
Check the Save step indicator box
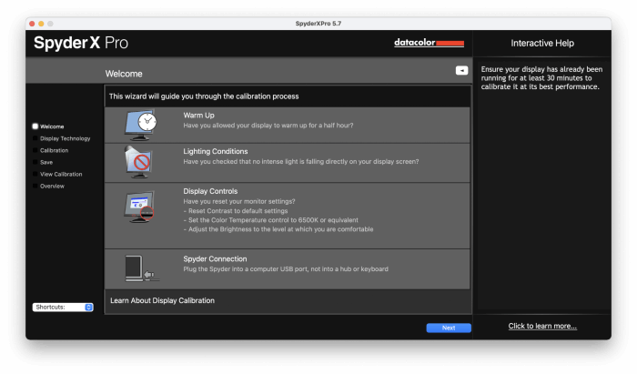pyautogui.click(x=35, y=162)
